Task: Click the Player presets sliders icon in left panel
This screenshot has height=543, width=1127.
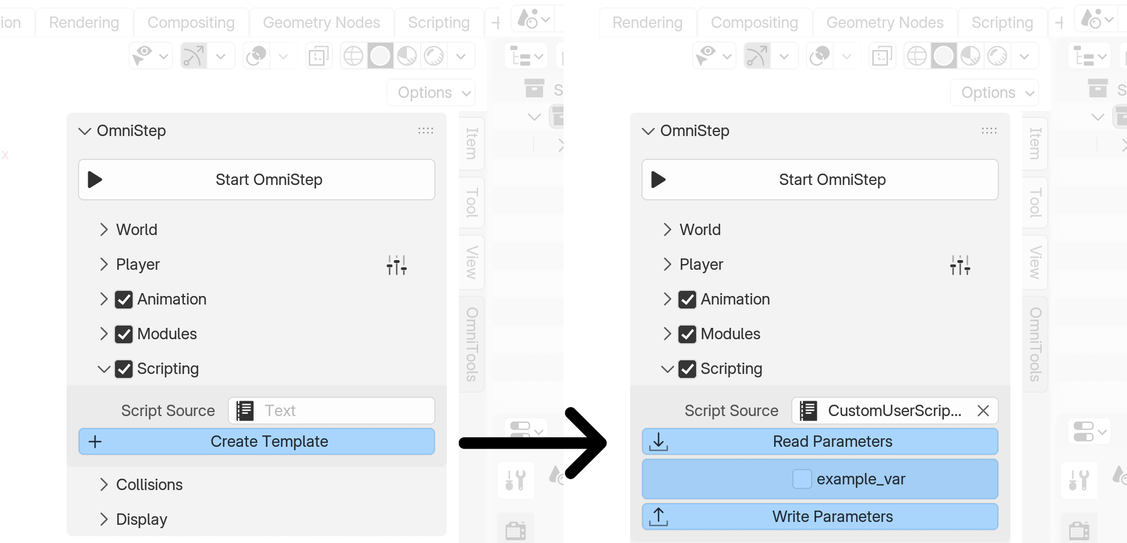Action: pos(397,265)
